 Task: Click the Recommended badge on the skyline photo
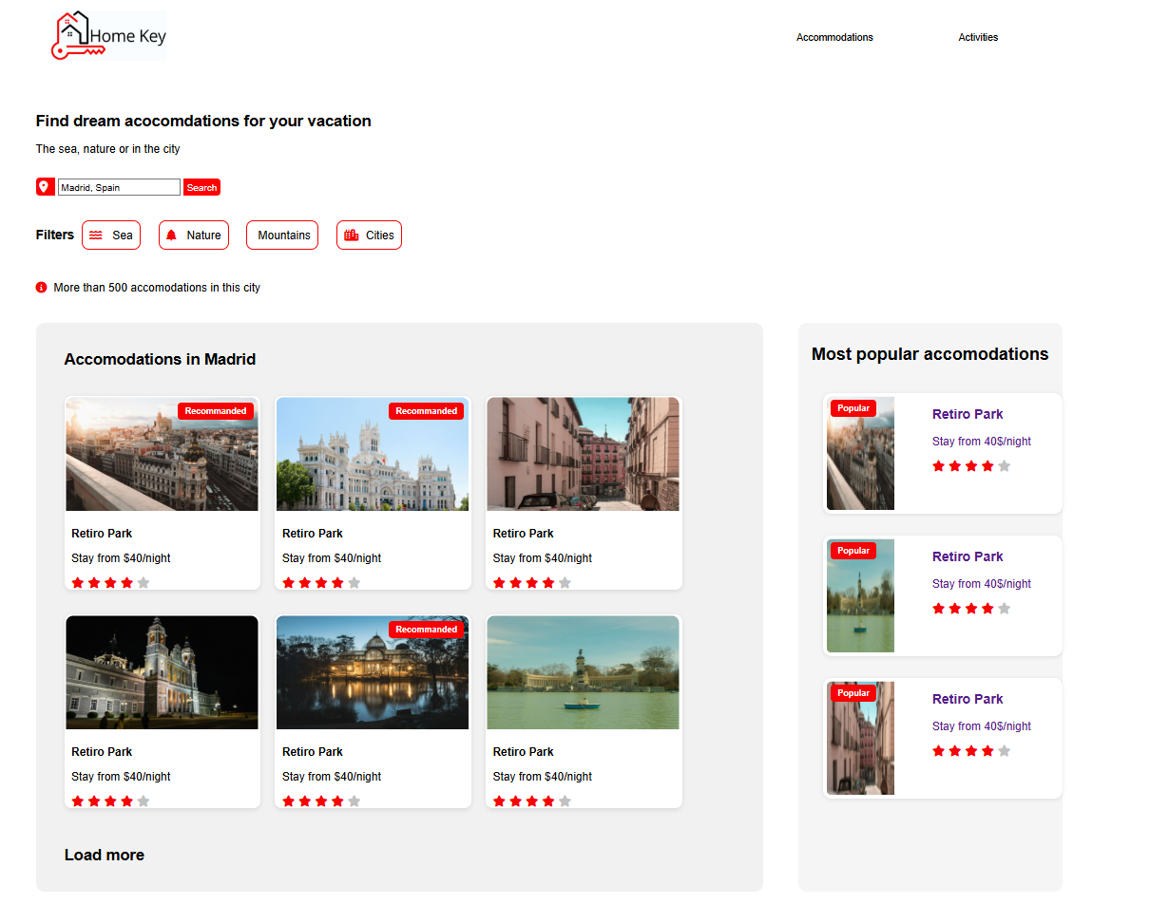point(216,411)
